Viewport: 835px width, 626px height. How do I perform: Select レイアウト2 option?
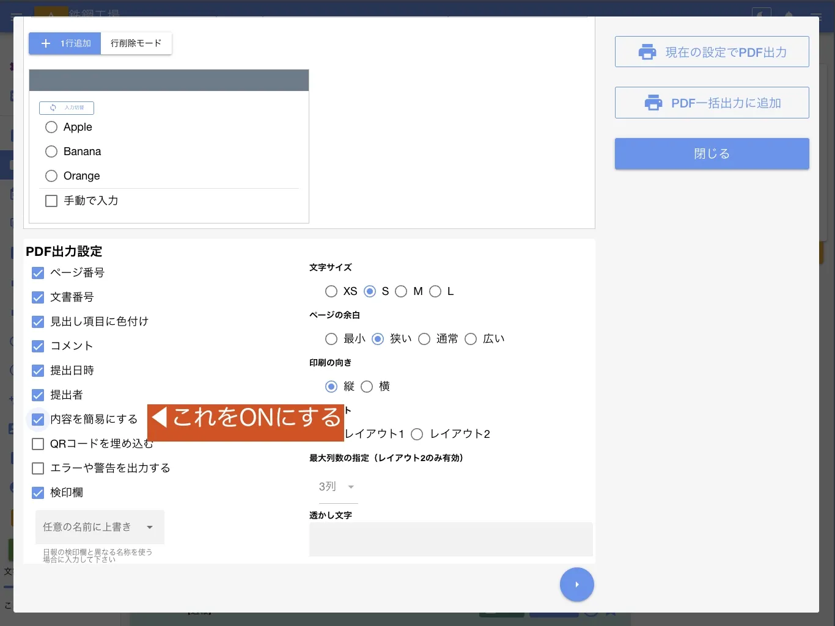(417, 434)
